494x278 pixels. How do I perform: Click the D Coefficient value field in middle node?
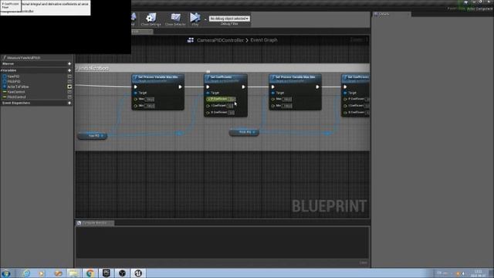point(232,113)
